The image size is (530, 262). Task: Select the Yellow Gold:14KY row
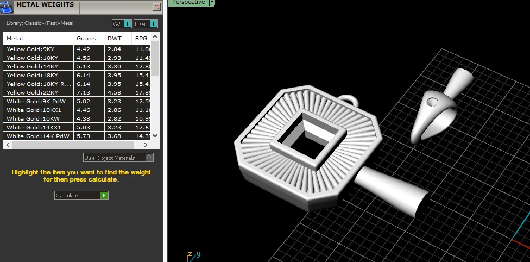(x=77, y=67)
